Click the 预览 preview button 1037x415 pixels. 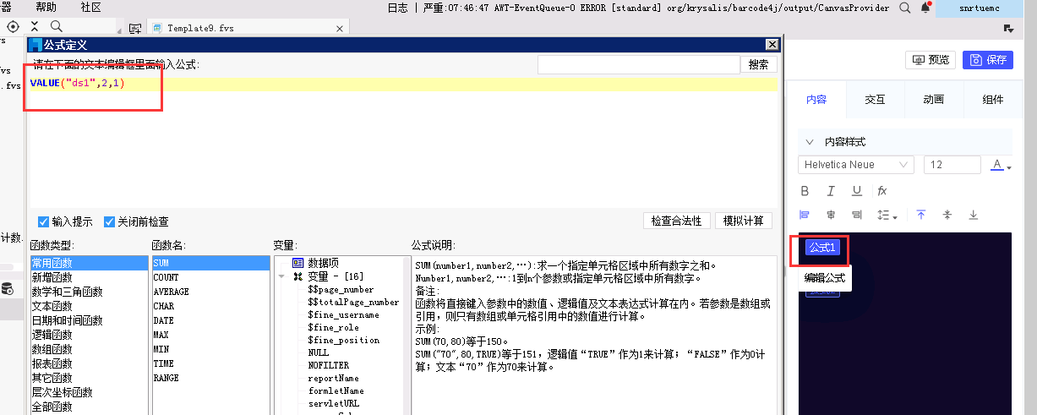pyautogui.click(x=930, y=60)
